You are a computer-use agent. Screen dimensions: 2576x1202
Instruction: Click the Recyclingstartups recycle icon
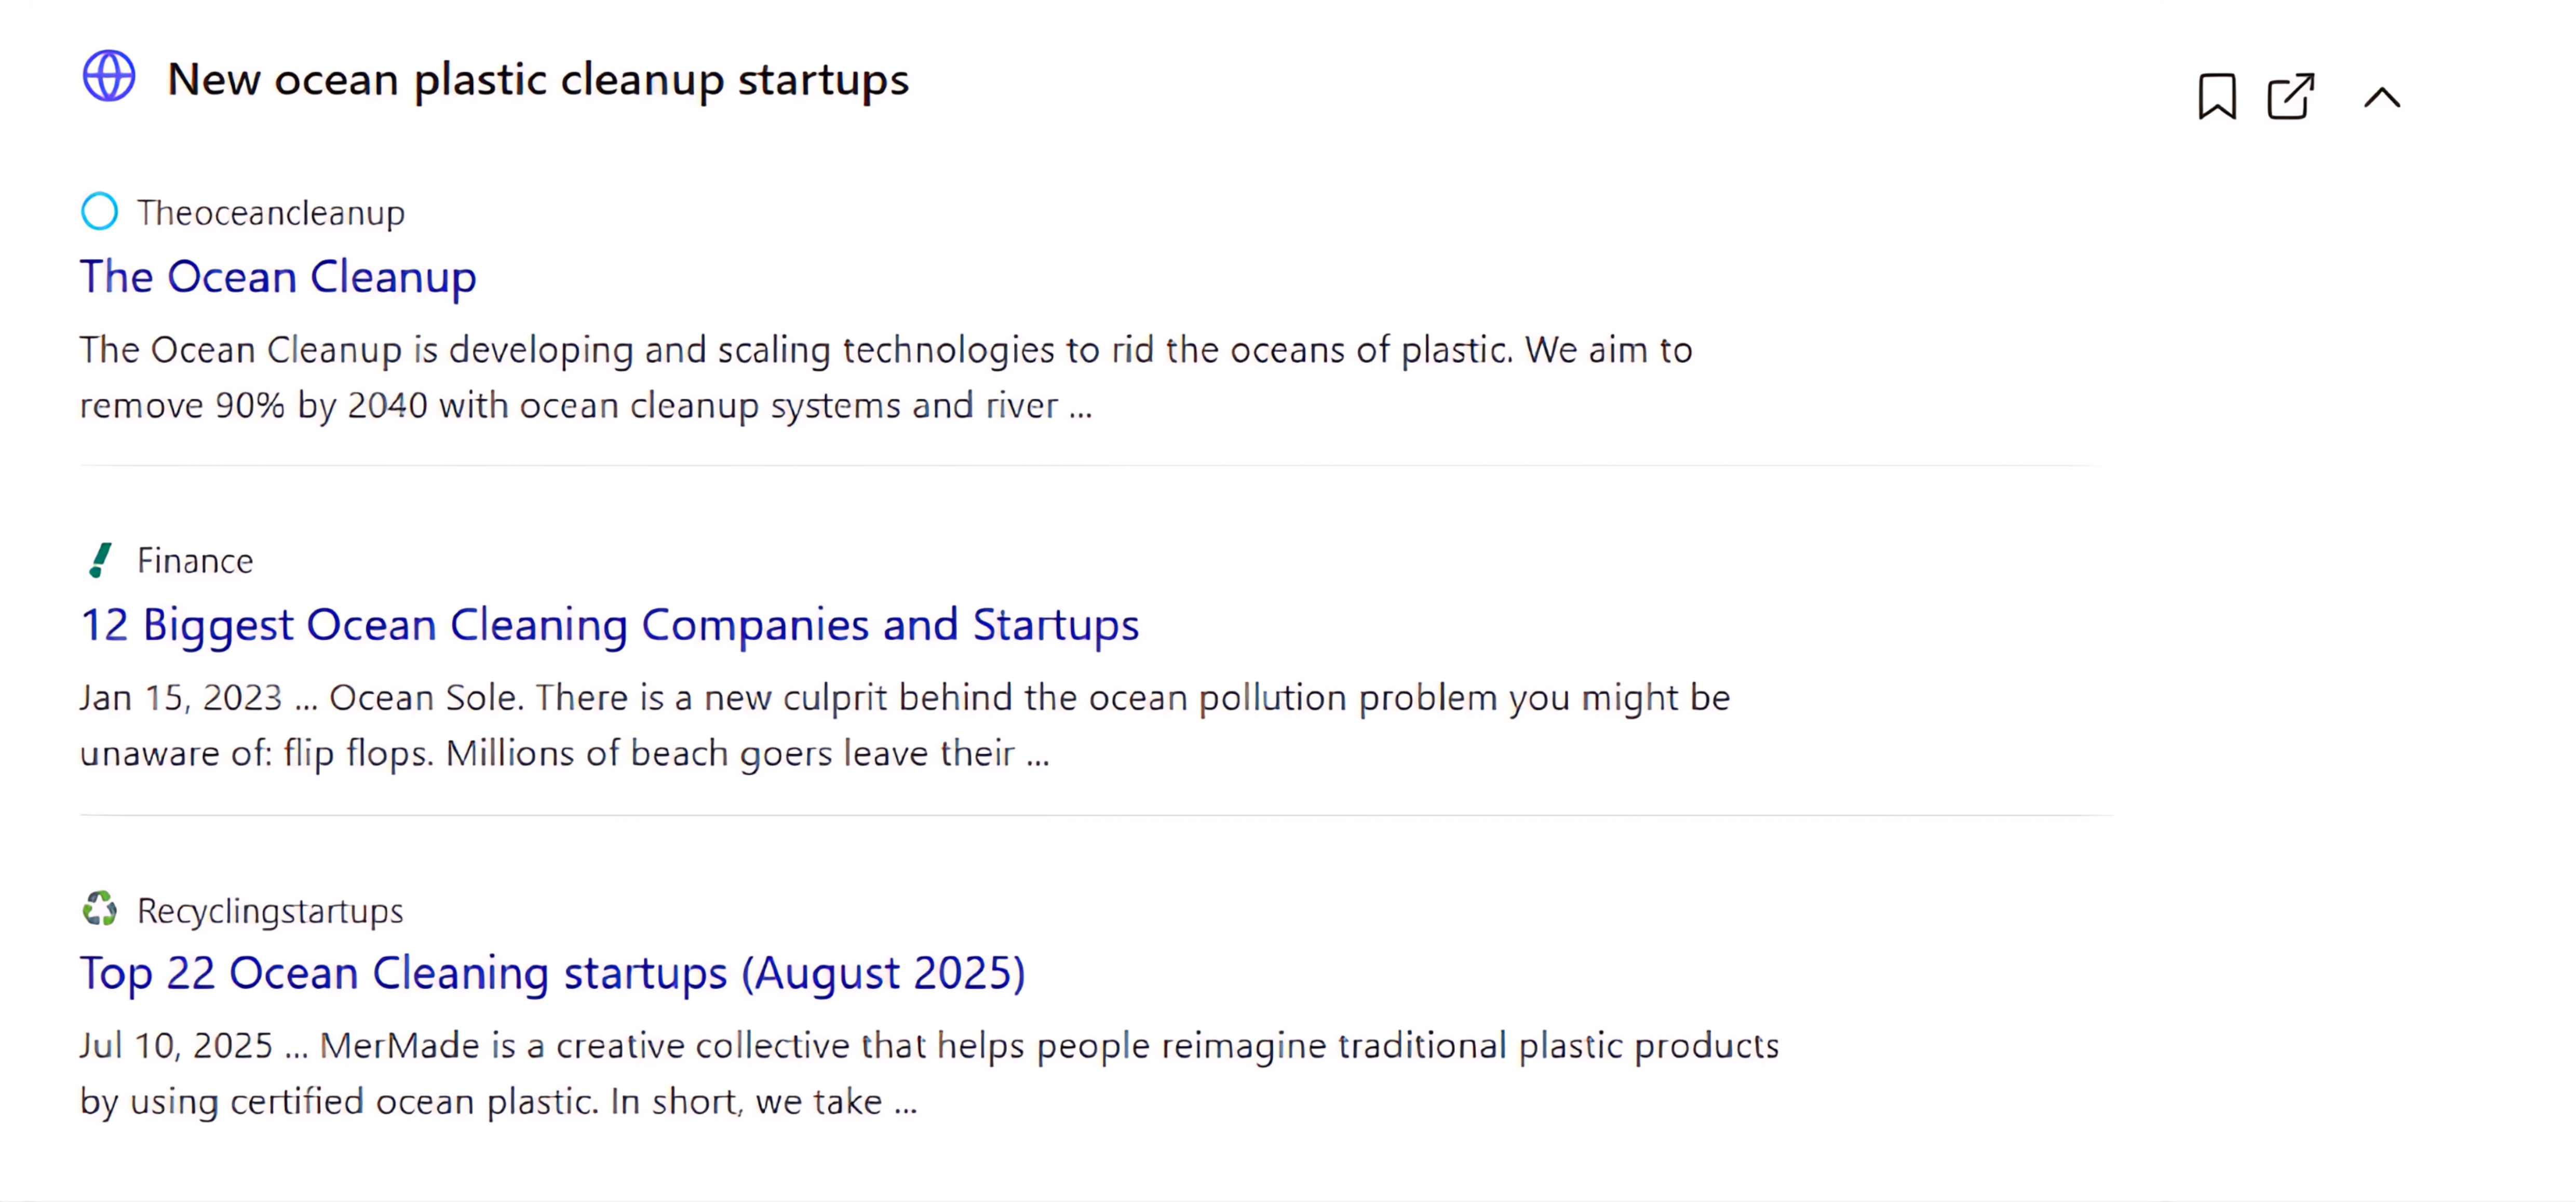[x=100, y=910]
